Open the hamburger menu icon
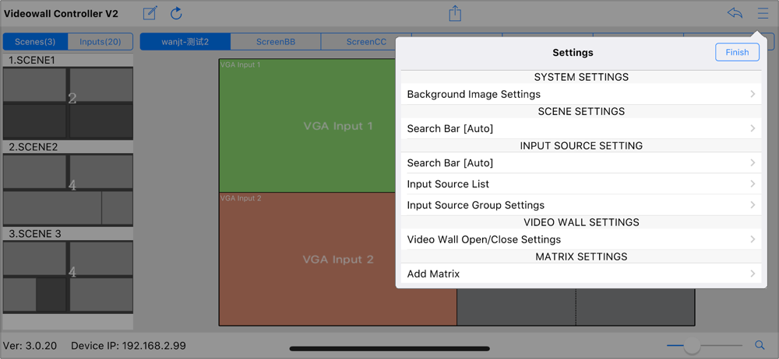 tap(763, 13)
